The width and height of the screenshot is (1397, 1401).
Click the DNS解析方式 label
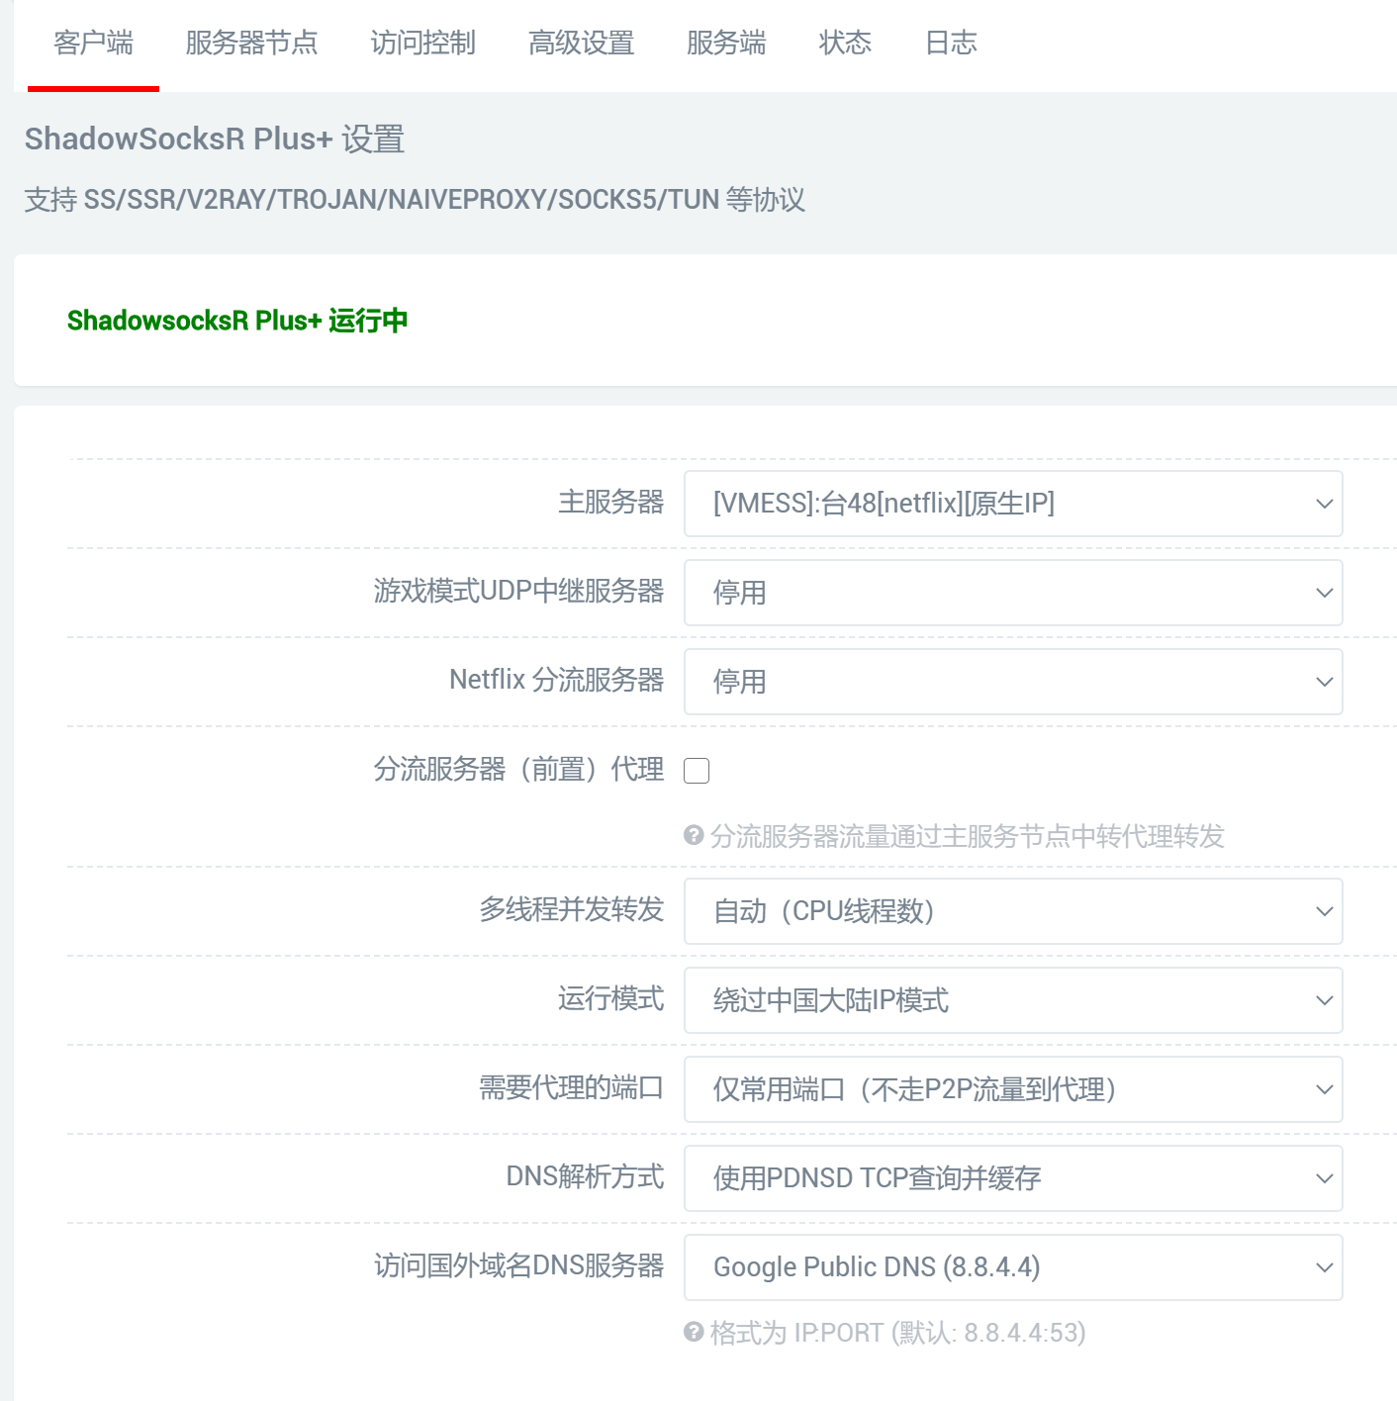pos(586,1177)
